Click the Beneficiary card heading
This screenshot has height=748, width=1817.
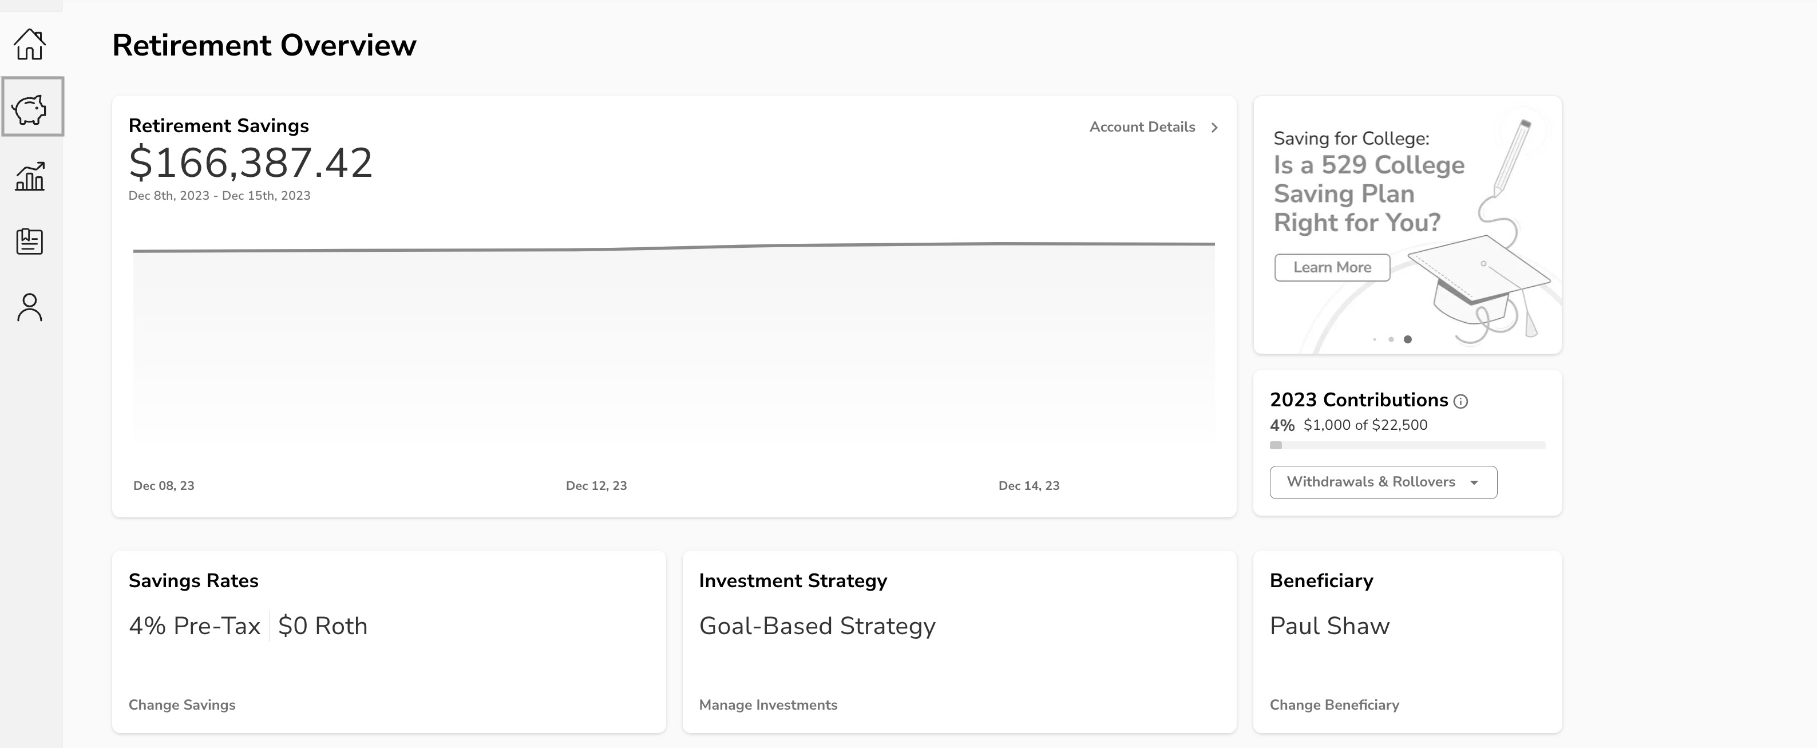[x=1321, y=581]
